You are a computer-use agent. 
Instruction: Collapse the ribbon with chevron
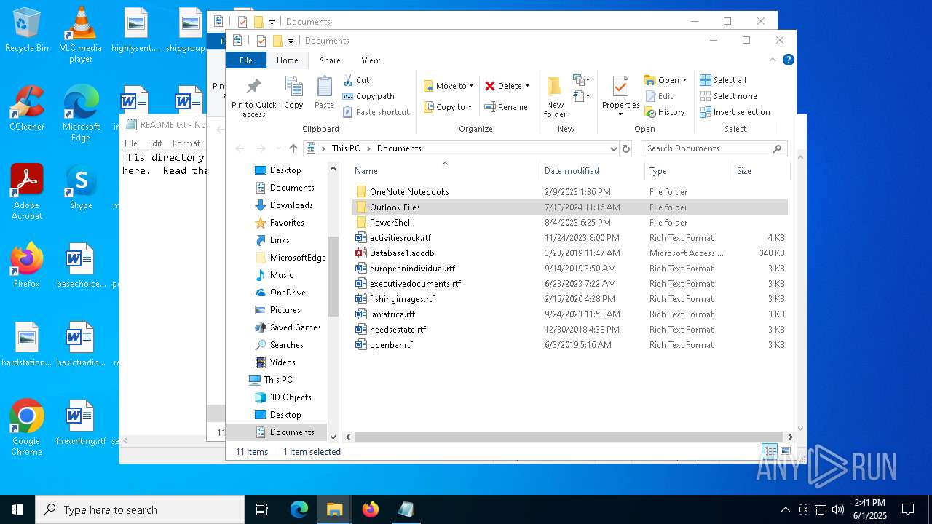(x=773, y=60)
